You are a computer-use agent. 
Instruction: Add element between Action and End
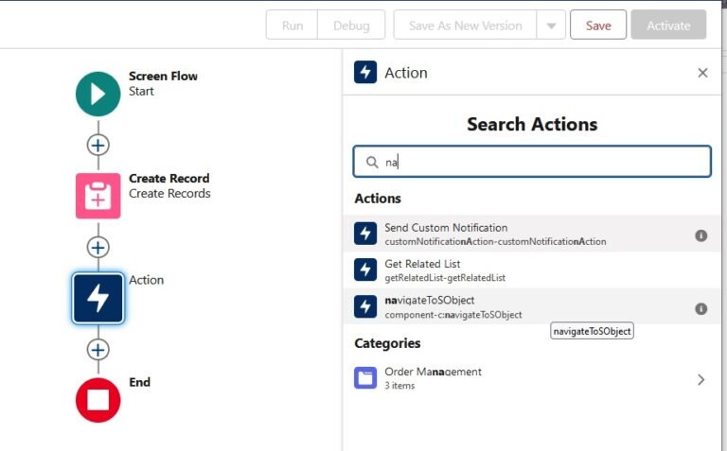tap(98, 350)
